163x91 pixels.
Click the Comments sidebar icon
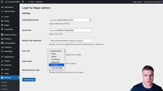click(x=2, y=29)
